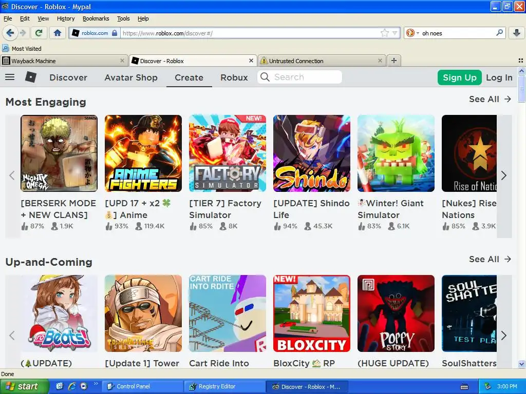526x394 pixels.
Task: Click See All for Most Engaging
Action: [x=490, y=99]
